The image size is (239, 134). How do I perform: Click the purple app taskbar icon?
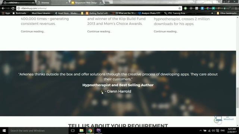point(99,131)
